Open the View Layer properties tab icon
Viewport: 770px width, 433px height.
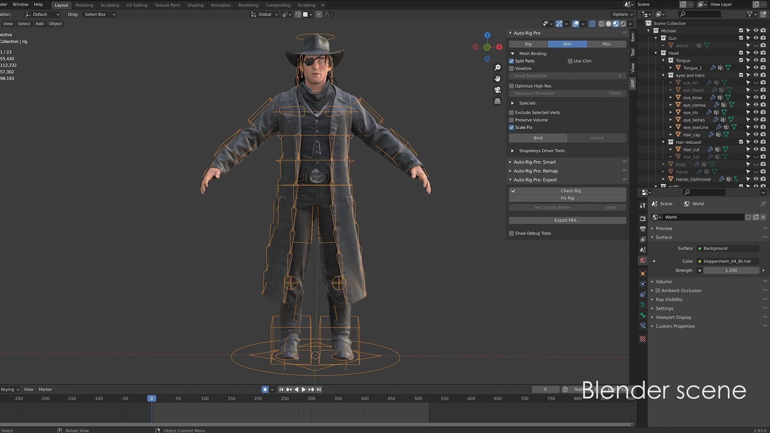643,239
